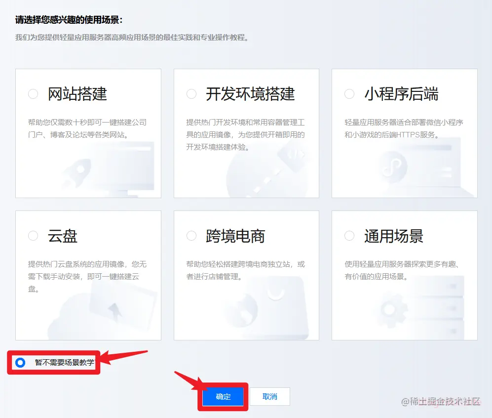492x418 pixels.
Task: Click the 取消 button
Action: (x=270, y=397)
